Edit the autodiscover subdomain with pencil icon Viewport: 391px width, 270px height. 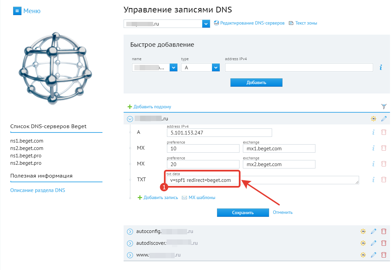pyautogui.click(x=373, y=243)
